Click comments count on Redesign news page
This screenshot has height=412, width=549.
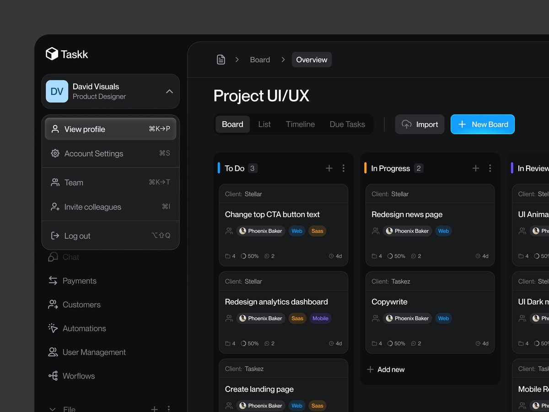pos(416,256)
